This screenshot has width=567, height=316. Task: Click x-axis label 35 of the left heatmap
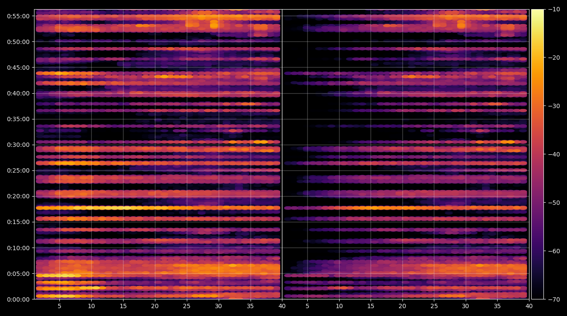coord(251,306)
